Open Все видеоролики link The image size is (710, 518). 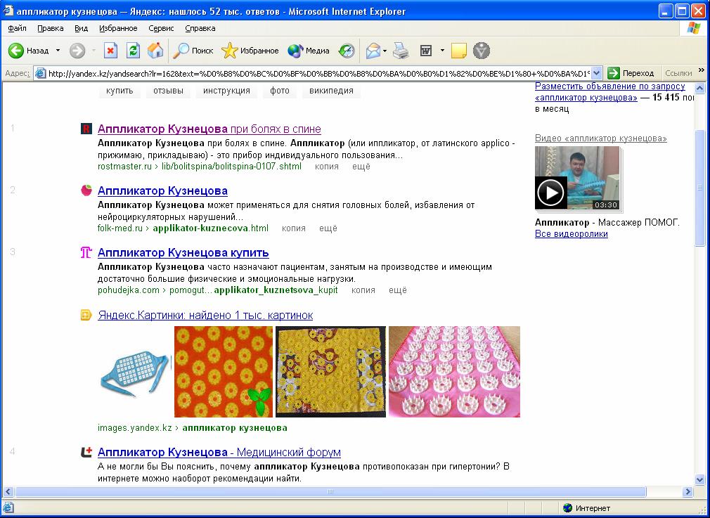[x=572, y=234]
